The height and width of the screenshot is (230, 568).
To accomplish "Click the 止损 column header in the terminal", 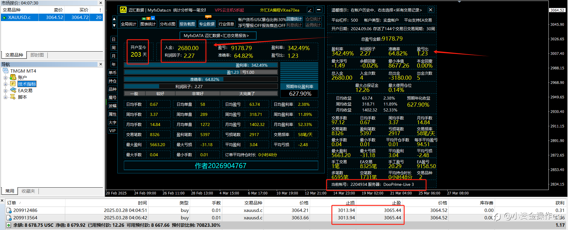I will coord(333,203).
